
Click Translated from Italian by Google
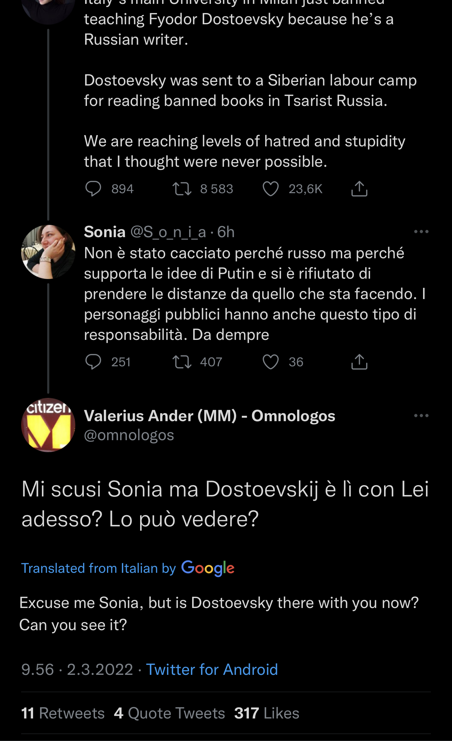point(127,568)
